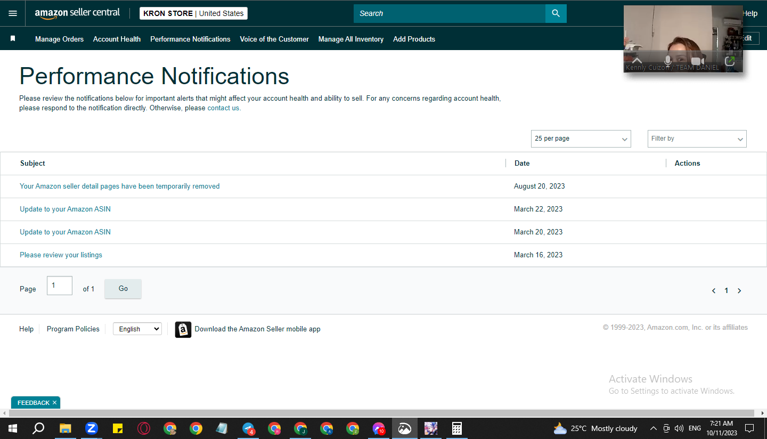Click Download the Amazon Seller mobile app
Screen dimensions: 767x439
pyautogui.click(x=258, y=329)
